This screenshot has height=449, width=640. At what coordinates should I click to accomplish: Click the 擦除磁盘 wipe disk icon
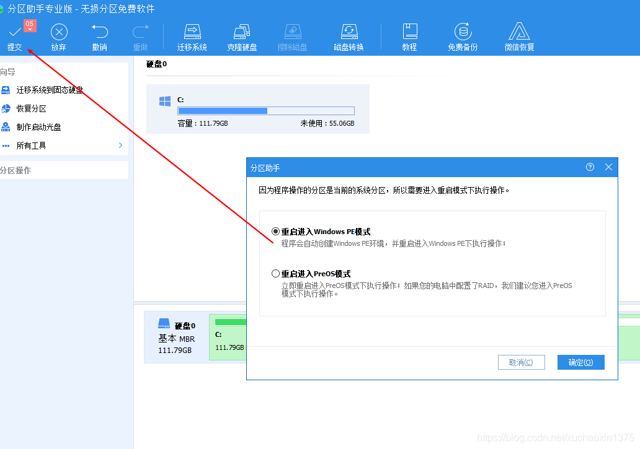coord(292,32)
